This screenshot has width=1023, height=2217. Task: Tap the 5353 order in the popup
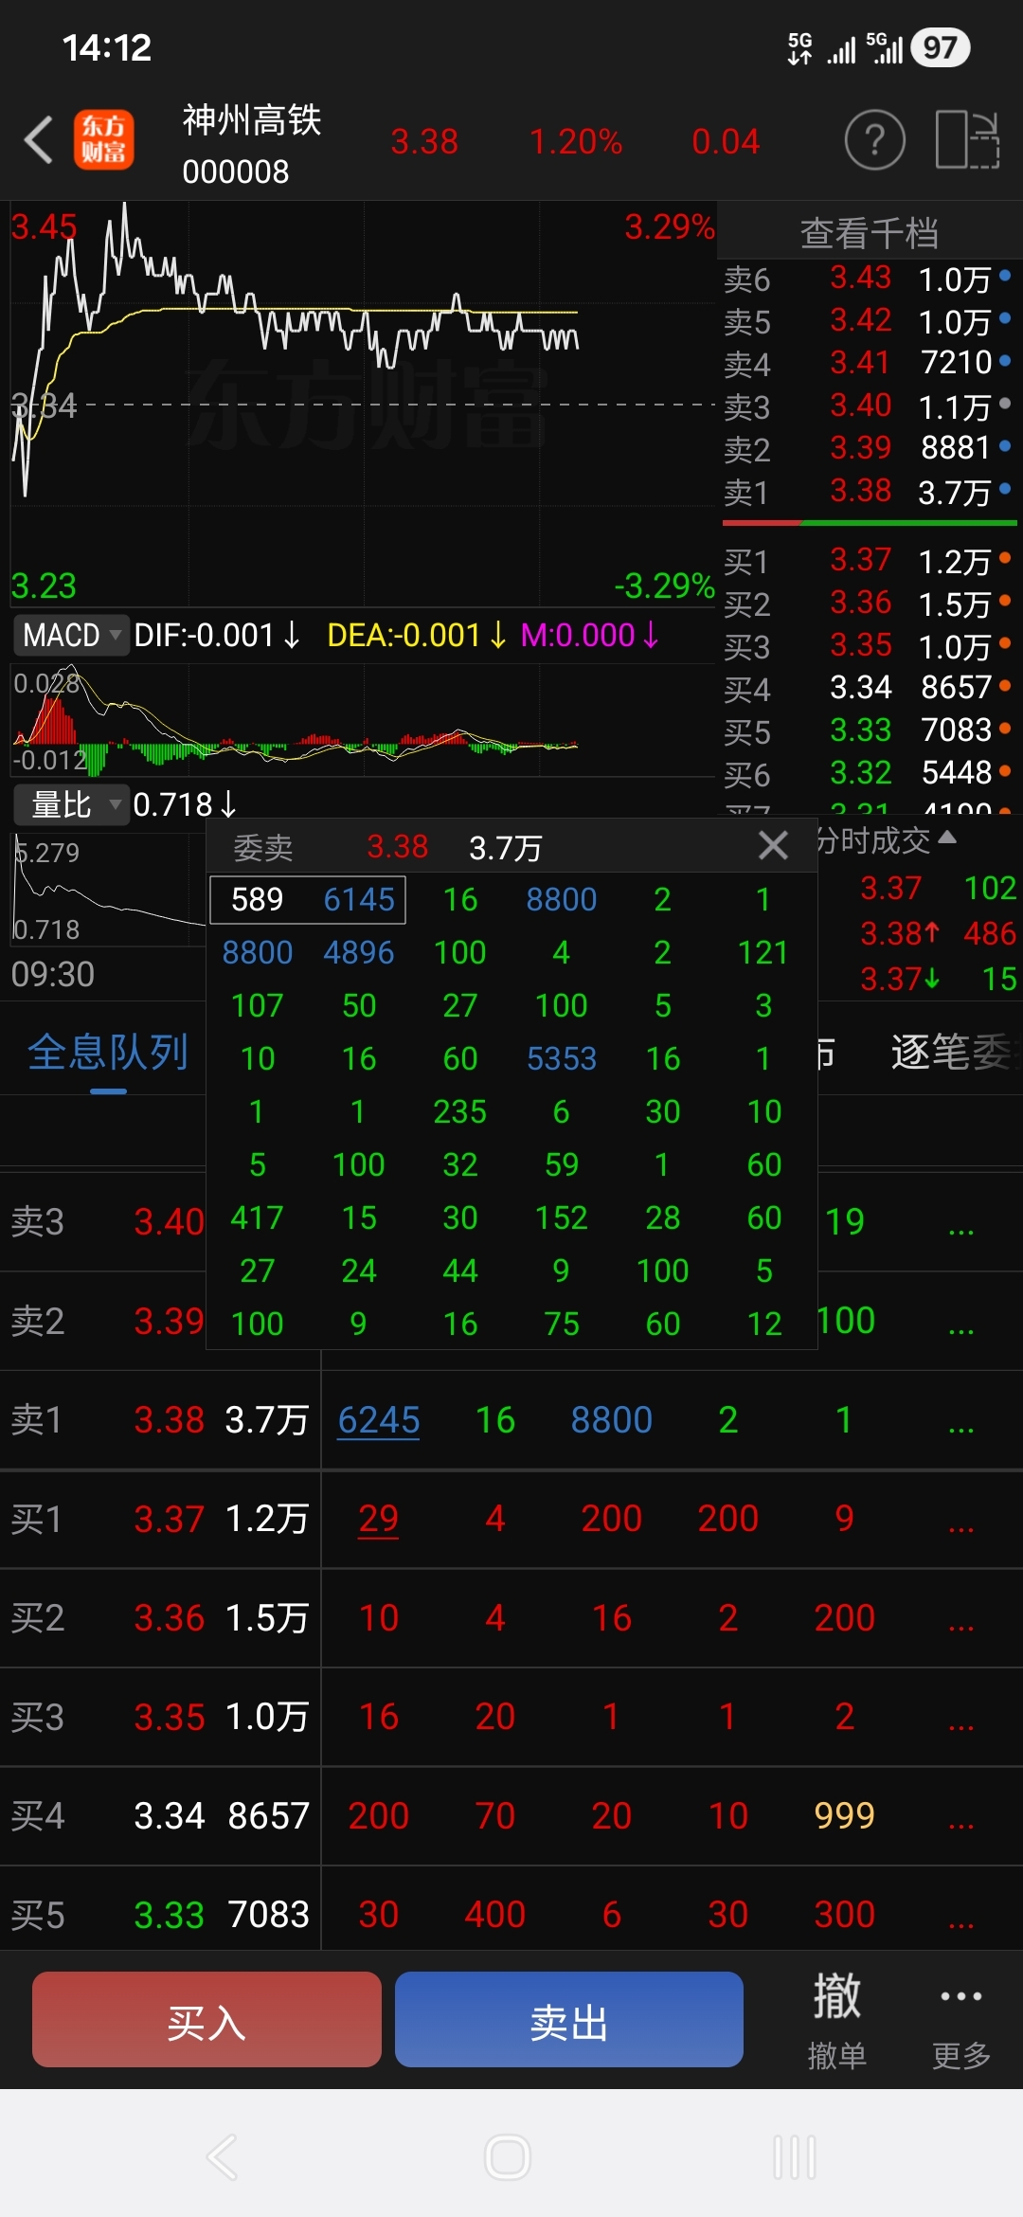(x=562, y=1058)
